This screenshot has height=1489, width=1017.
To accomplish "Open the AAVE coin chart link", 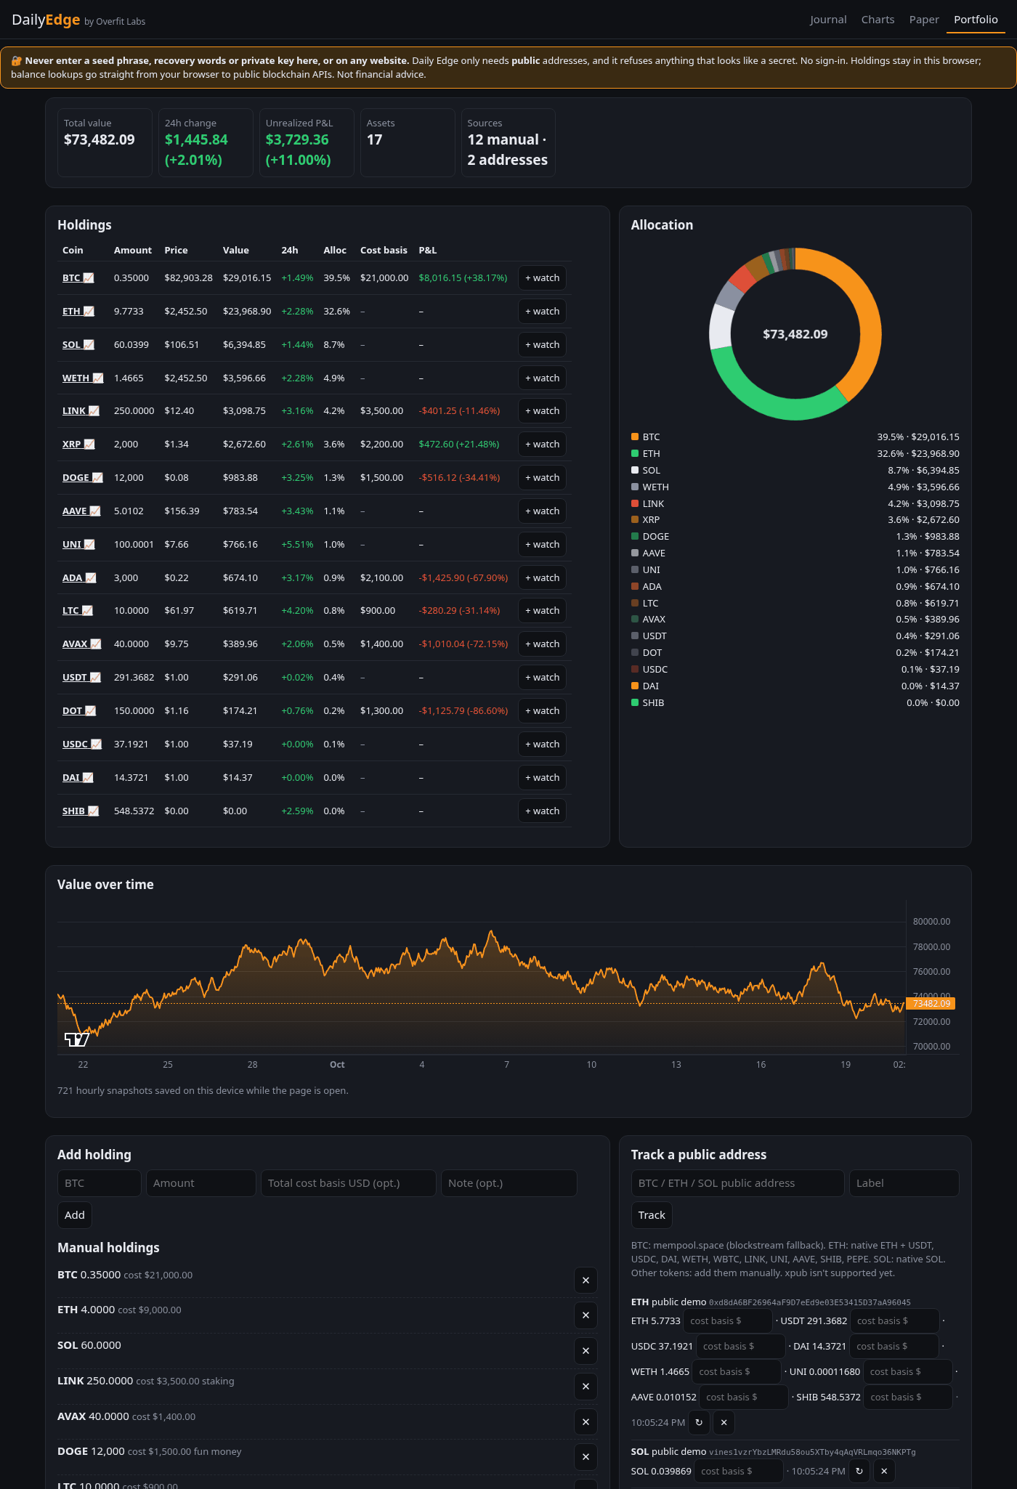I will [81, 511].
